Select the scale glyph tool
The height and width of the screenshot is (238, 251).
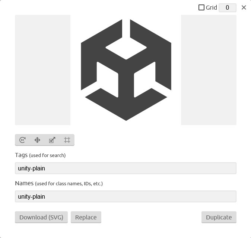[52, 140]
